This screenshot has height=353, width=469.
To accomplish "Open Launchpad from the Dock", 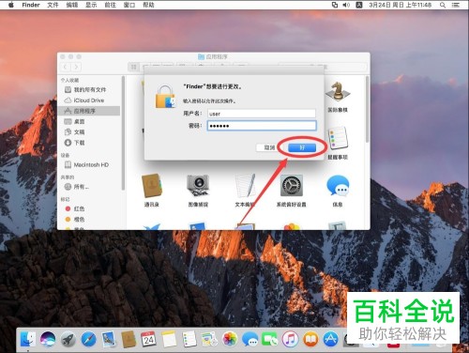I will [x=68, y=339].
